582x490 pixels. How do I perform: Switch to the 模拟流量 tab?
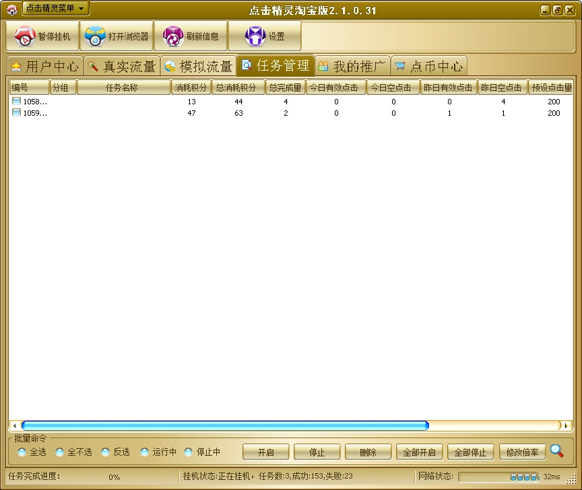[199, 67]
